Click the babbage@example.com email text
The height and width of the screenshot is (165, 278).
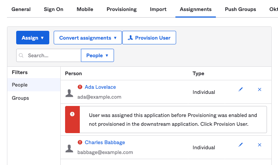coord(105,152)
